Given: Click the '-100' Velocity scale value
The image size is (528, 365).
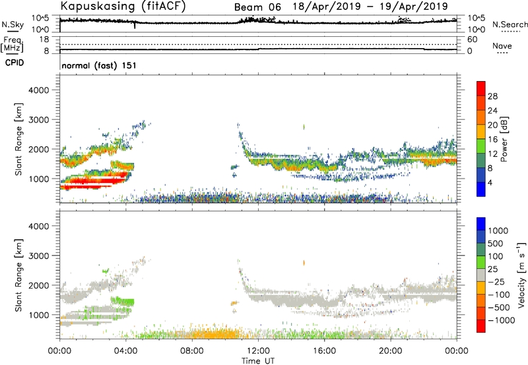Looking at the screenshot, I should 498,295.
